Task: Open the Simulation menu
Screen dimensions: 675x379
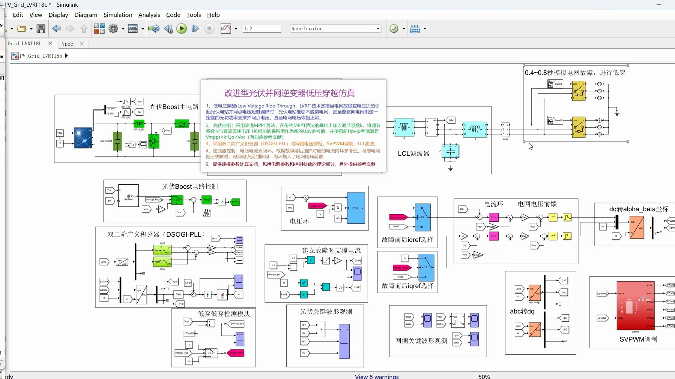Action: [118, 15]
